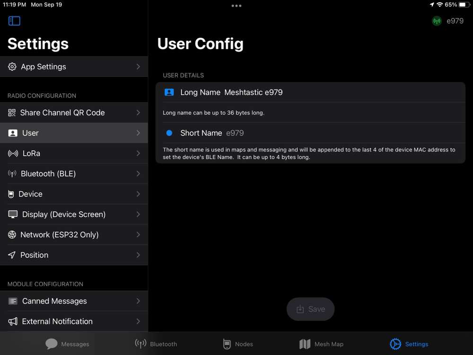This screenshot has height=355, width=473.
Task: Open App Settings
Action: pyautogui.click(x=74, y=67)
